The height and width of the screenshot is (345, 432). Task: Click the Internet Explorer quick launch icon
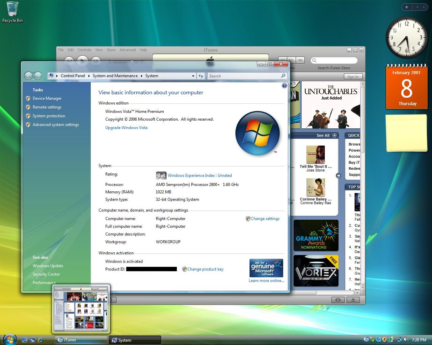click(40, 340)
